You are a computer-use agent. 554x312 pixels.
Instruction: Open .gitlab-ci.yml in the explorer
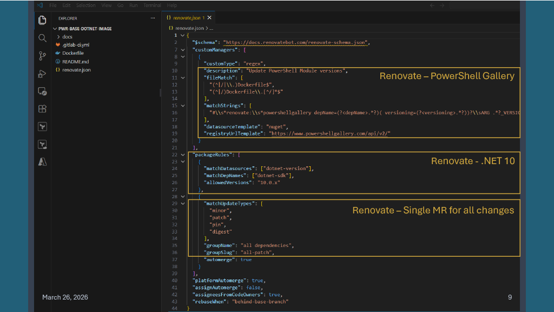coord(75,45)
